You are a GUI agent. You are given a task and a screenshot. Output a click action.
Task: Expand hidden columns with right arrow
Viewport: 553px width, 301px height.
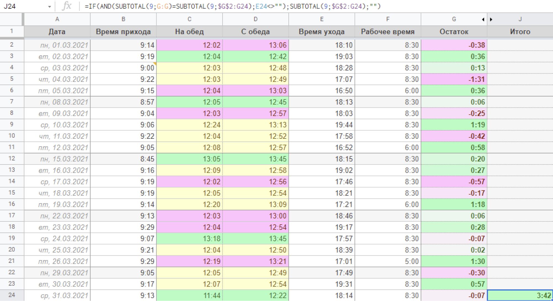pyautogui.click(x=491, y=19)
